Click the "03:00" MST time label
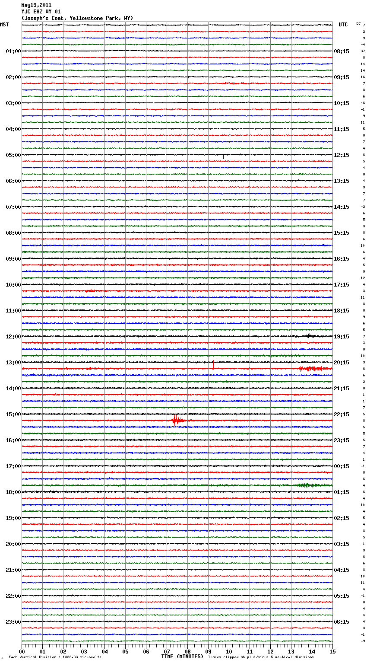Viewport: 367px width, 663px height. tap(13, 103)
